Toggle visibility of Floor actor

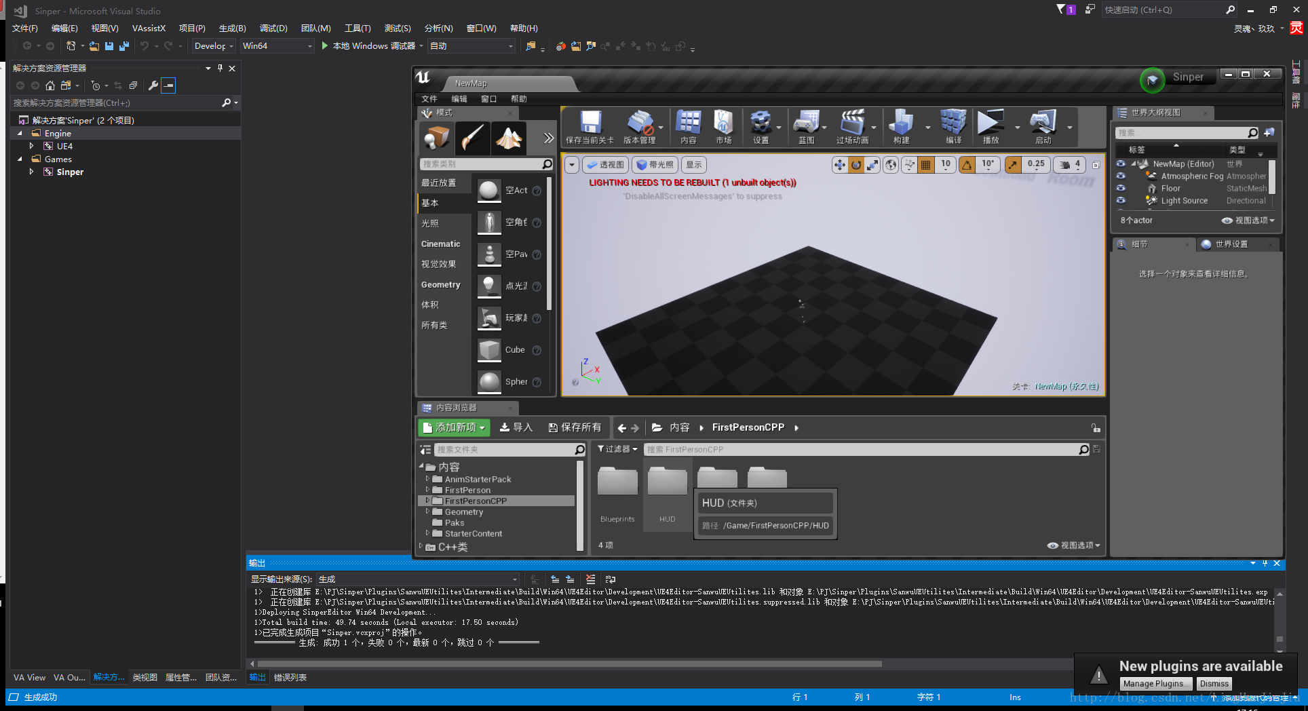[1121, 188]
